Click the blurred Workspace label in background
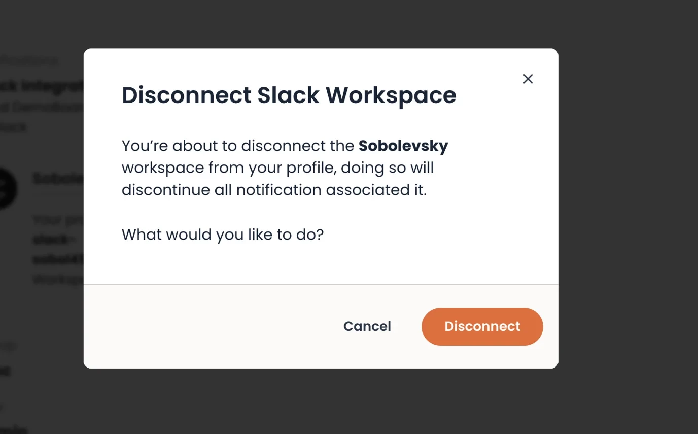This screenshot has width=698, height=434. [x=58, y=279]
